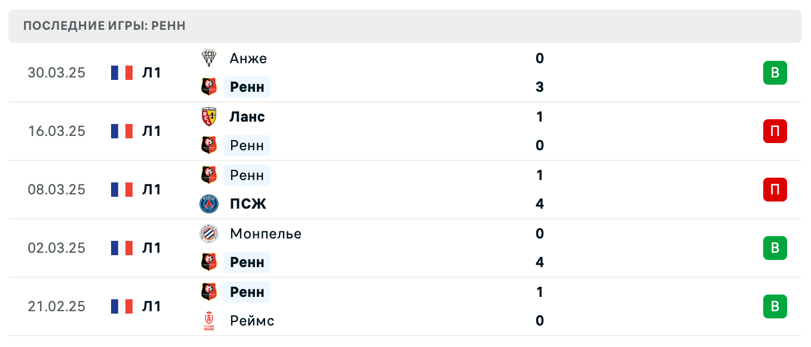Open the ПСЖ club crest
Viewport: 811px width, 347px height.
click(x=208, y=204)
